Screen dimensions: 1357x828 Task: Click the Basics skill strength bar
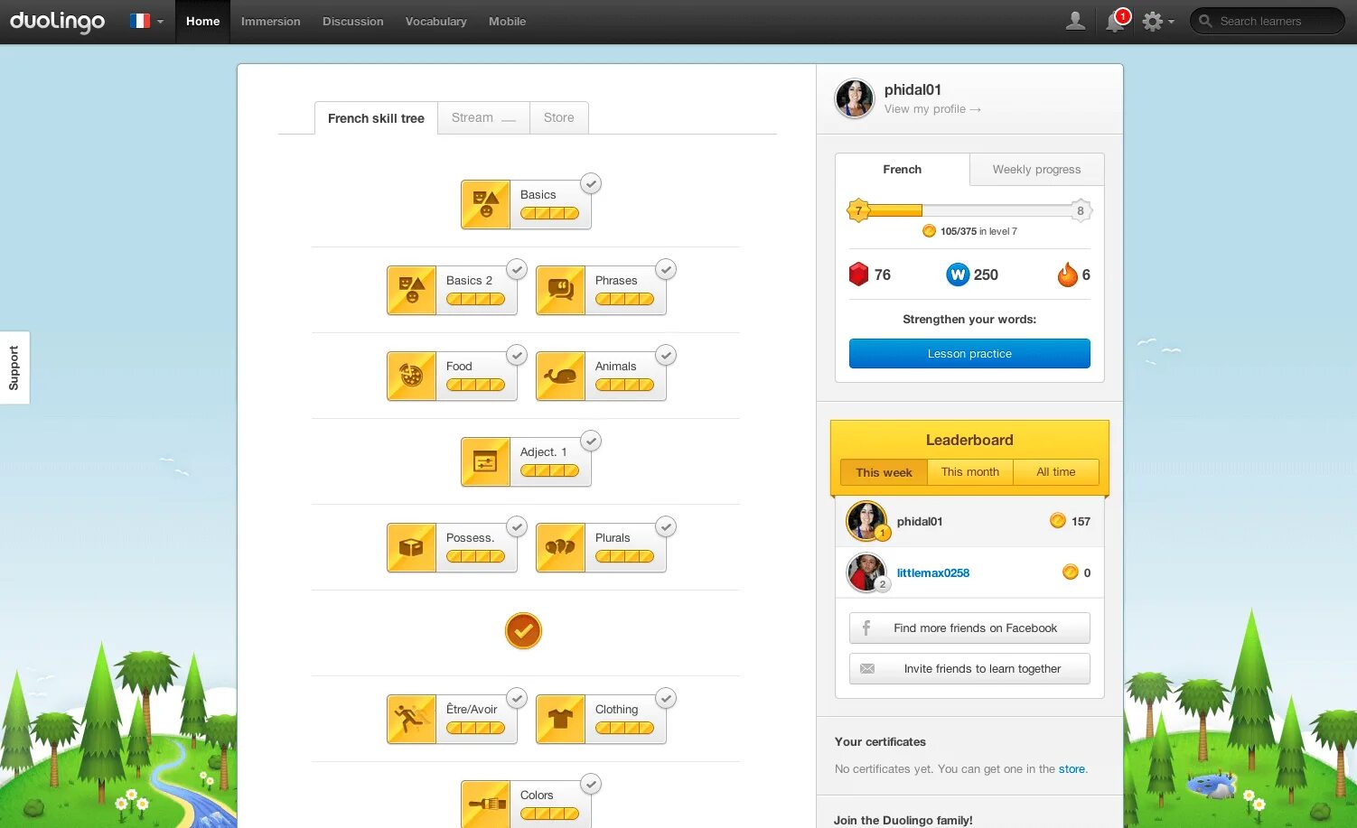click(x=549, y=213)
